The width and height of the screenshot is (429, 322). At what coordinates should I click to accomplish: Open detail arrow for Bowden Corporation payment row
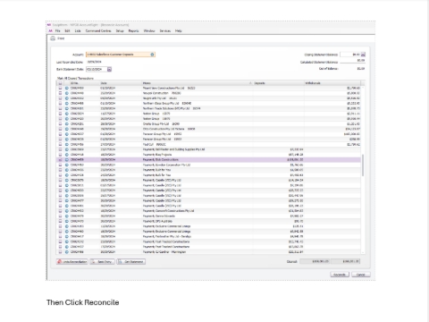pos(67,165)
